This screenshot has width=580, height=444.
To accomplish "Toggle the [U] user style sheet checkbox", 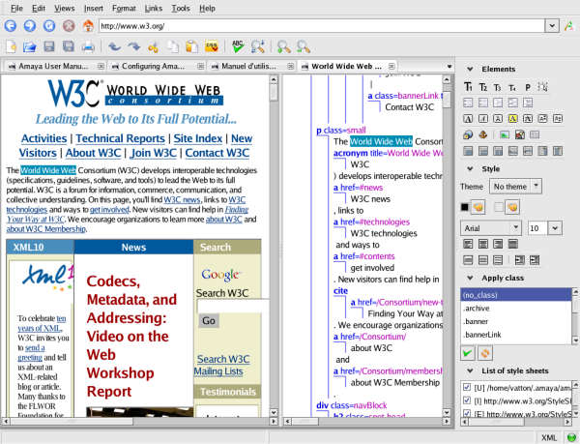I will pyautogui.click(x=469, y=388).
